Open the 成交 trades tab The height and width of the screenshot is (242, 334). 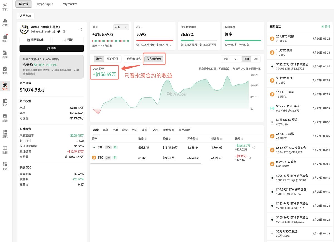[x=125, y=130]
